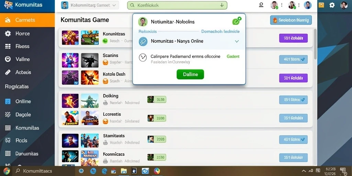Viewport: 352px width, 176px height.
Task: Select the Valline sidebar icon
Action: click(8, 59)
